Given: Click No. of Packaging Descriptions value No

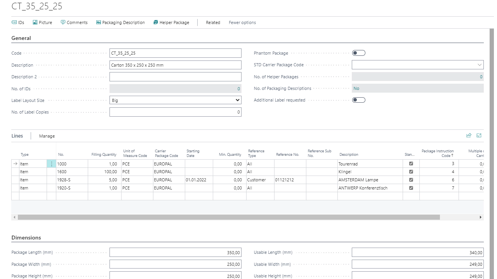Looking at the screenshot, I should coord(356,88).
